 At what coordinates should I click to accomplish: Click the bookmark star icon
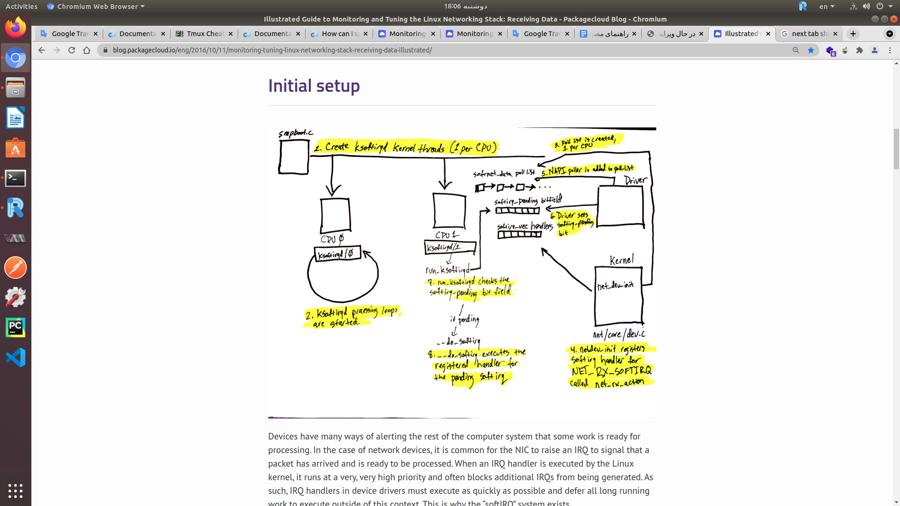click(x=811, y=50)
